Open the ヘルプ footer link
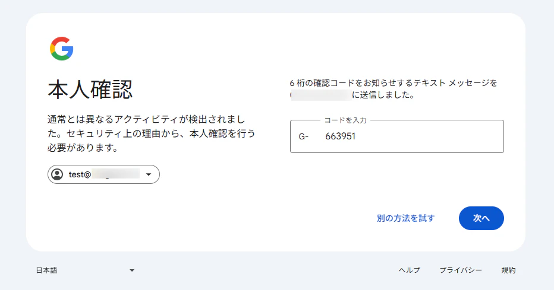 [x=410, y=270]
